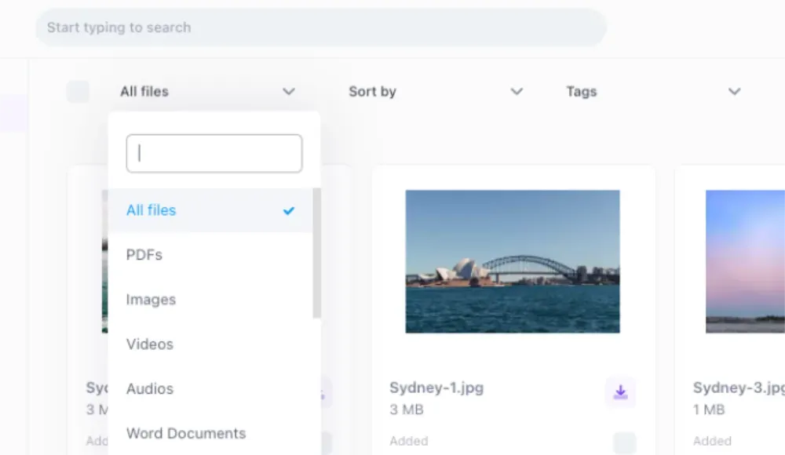Choose PDFs from the file type list
785x455 pixels.
pyautogui.click(x=210, y=255)
